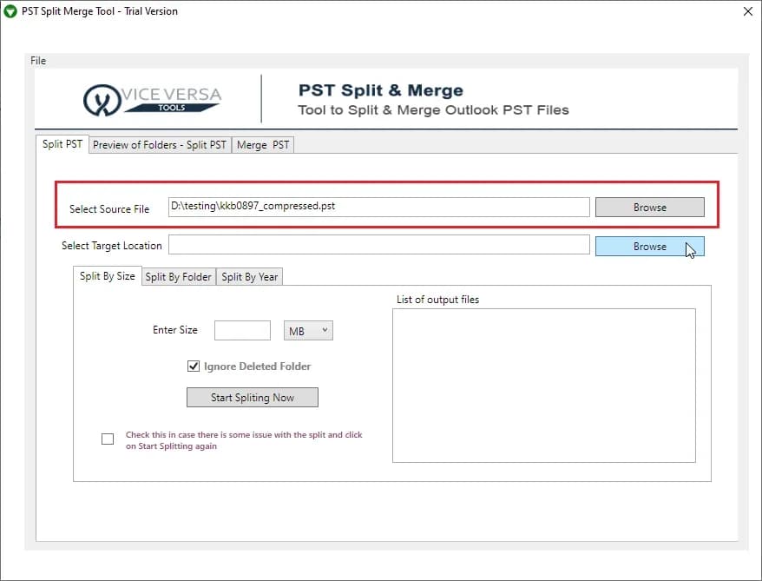762x581 pixels.
Task: Click Start Spliting Now button
Action: [253, 397]
